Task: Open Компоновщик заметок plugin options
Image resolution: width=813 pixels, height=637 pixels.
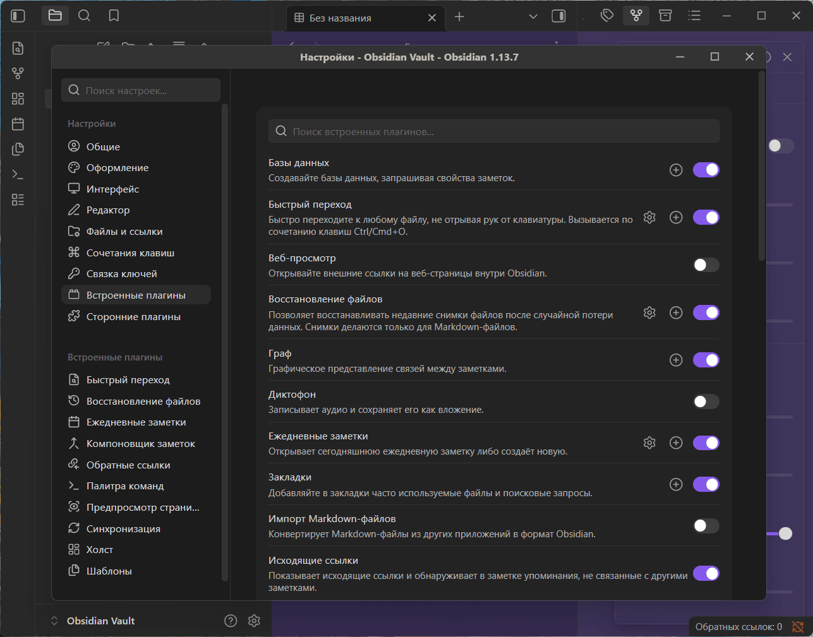Action: [x=136, y=444]
